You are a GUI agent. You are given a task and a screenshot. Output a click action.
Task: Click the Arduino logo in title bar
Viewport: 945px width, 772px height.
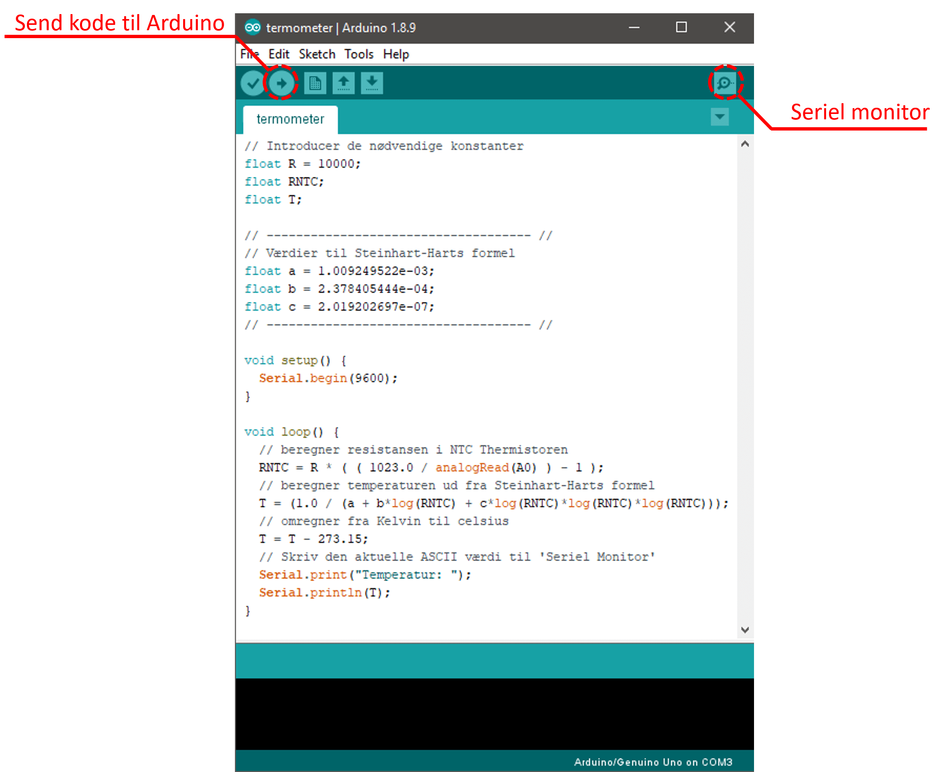252,28
